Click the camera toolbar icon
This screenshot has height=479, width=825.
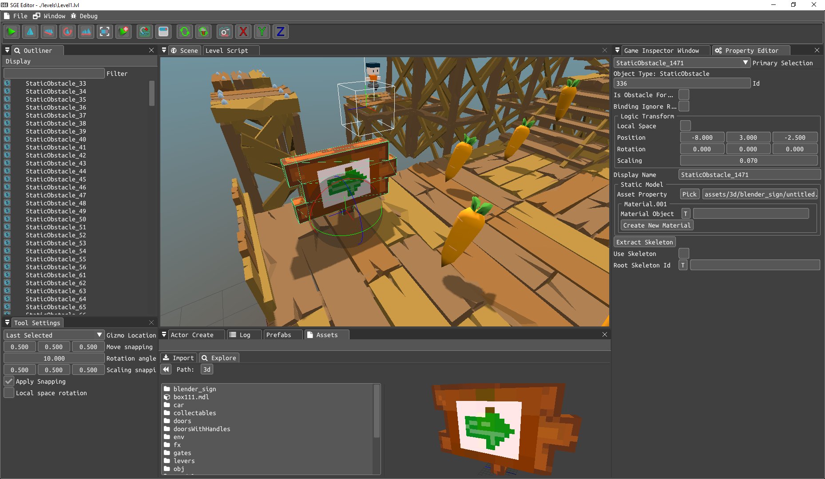pyautogui.click(x=225, y=31)
